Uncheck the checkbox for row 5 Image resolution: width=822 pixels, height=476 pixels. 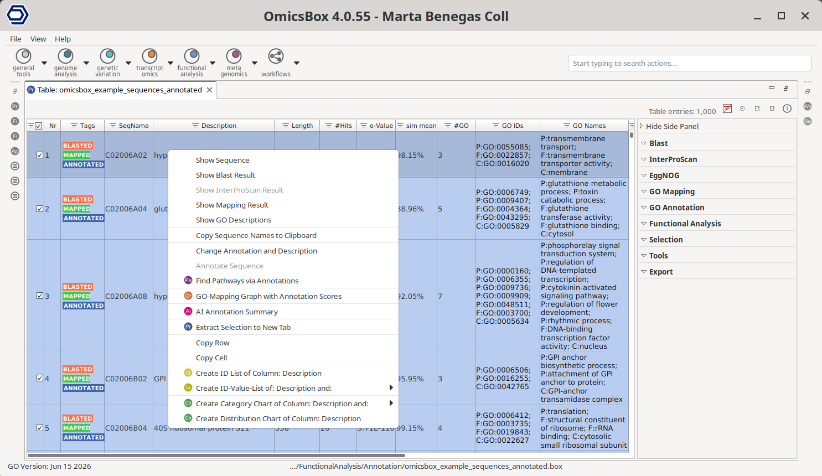pos(40,428)
